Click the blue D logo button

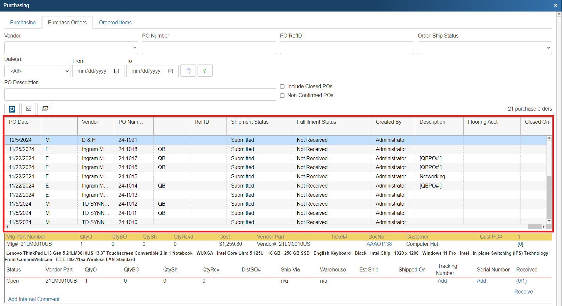click(x=12, y=109)
